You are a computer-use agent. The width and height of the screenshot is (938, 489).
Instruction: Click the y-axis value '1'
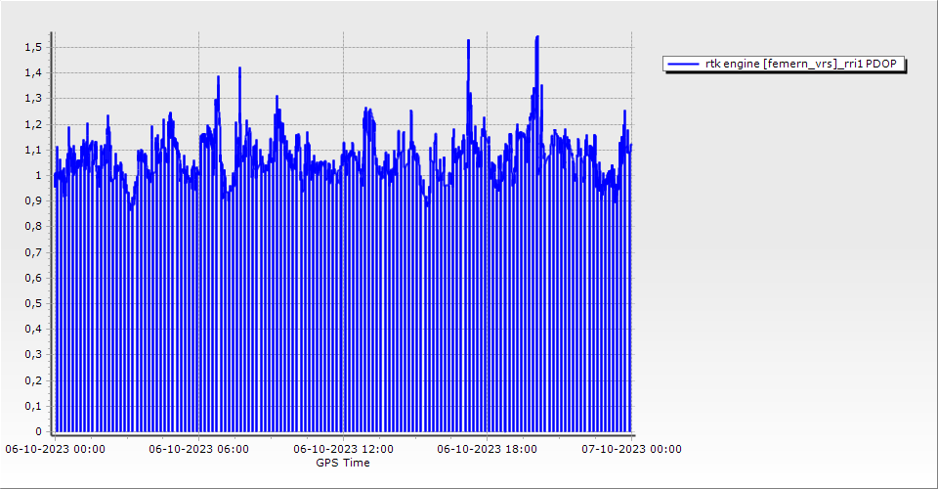coord(39,175)
